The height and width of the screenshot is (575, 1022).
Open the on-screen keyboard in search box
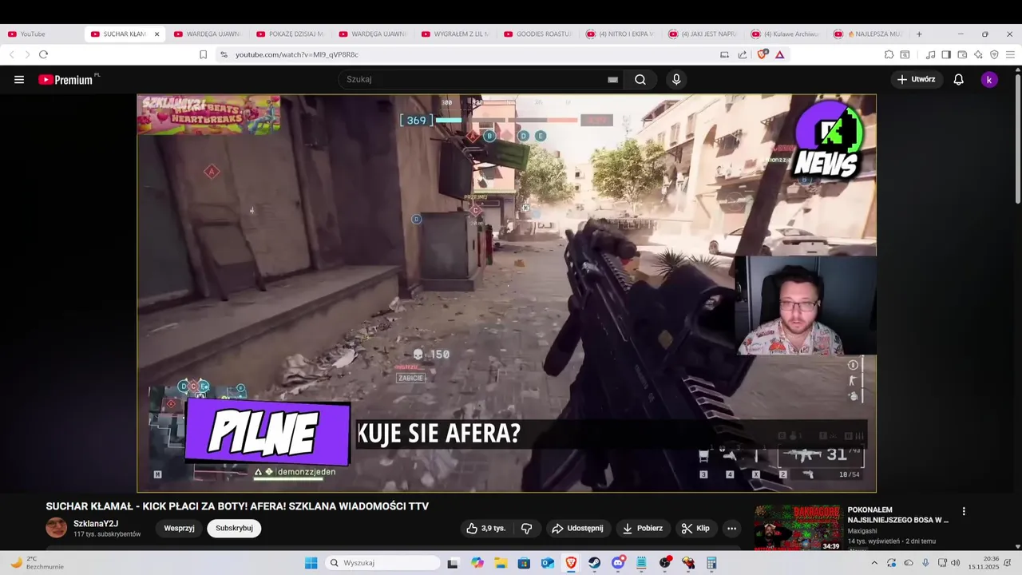(x=612, y=80)
